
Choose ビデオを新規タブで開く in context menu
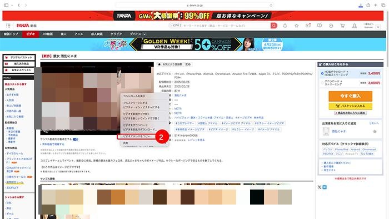(x=137, y=114)
